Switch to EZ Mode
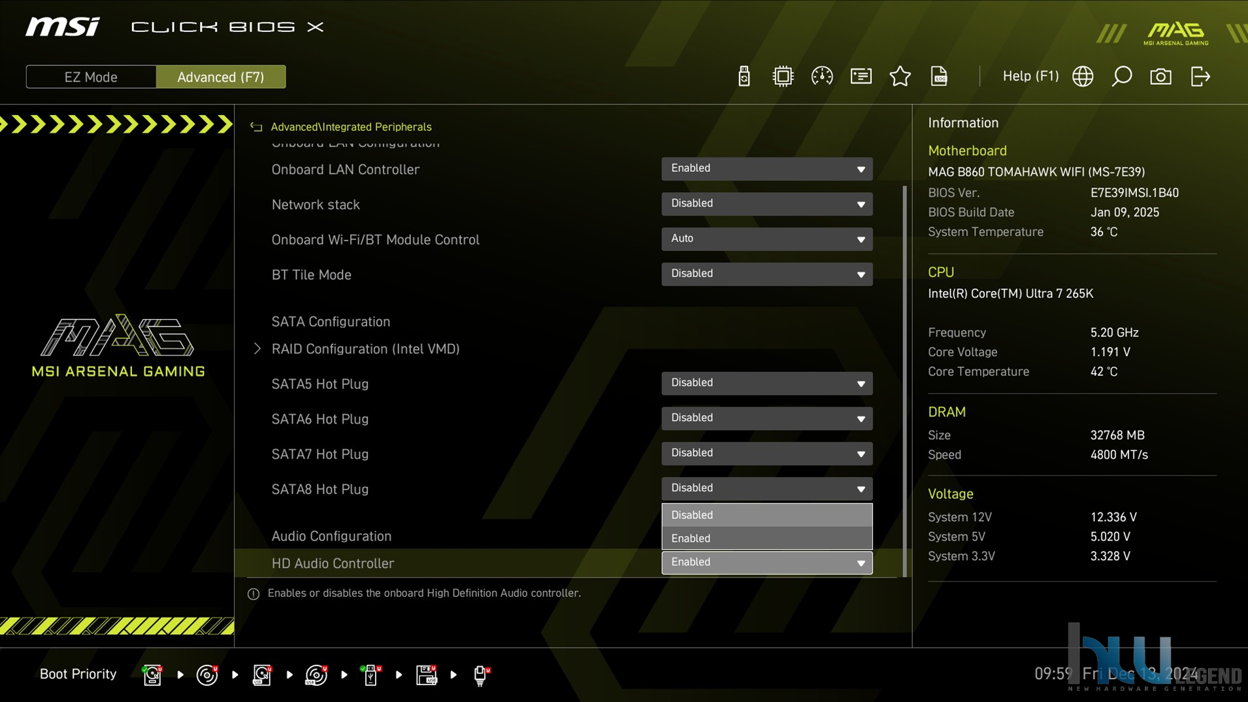The image size is (1248, 702). pos(91,77)
